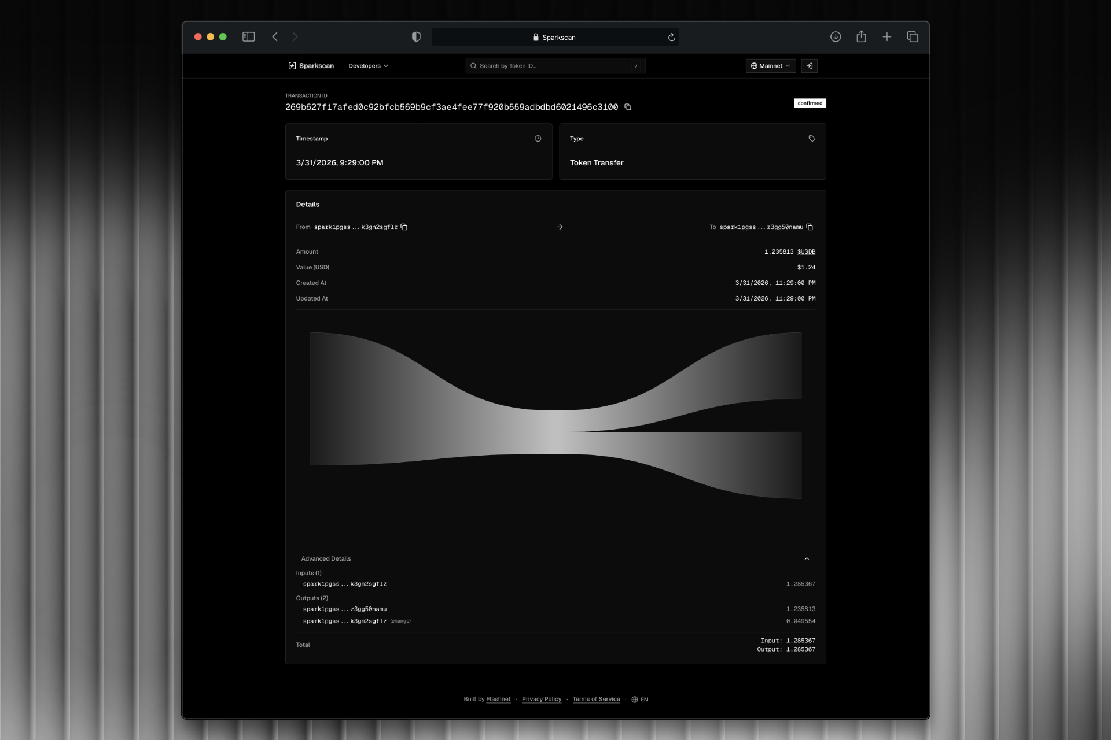This screenshot has height=740, width=1111.
Task: Click the globe icon in the Mainnet selector
Action: (753, 65)
